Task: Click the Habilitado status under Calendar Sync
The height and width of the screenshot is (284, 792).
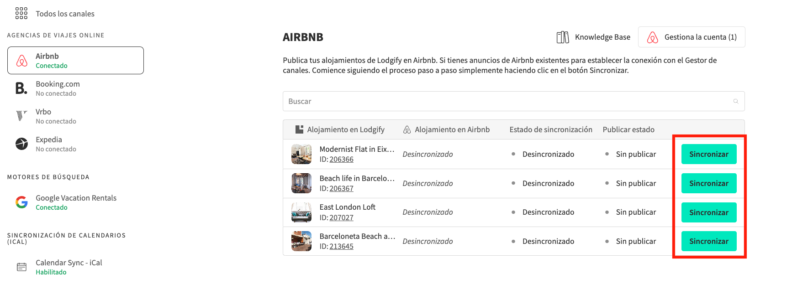Action: [x=51, y=272]
